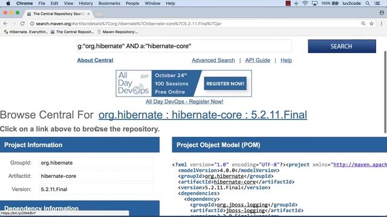Close The Central Repository Search tab
This screenshot has height=217, width=387.
pos(88,14)
